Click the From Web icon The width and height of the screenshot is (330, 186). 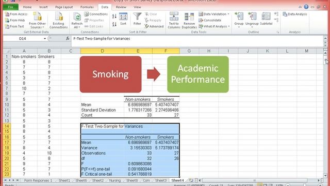[x=7, y=20]
